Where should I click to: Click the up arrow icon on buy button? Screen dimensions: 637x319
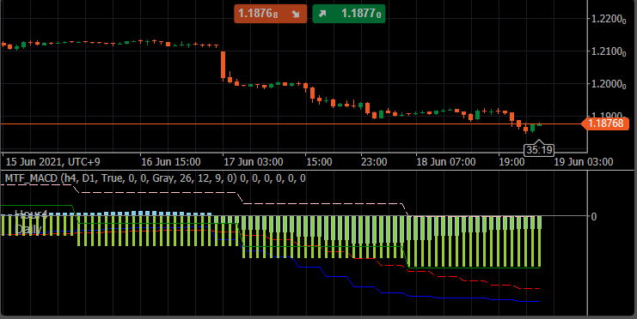[x=322, y=14]
